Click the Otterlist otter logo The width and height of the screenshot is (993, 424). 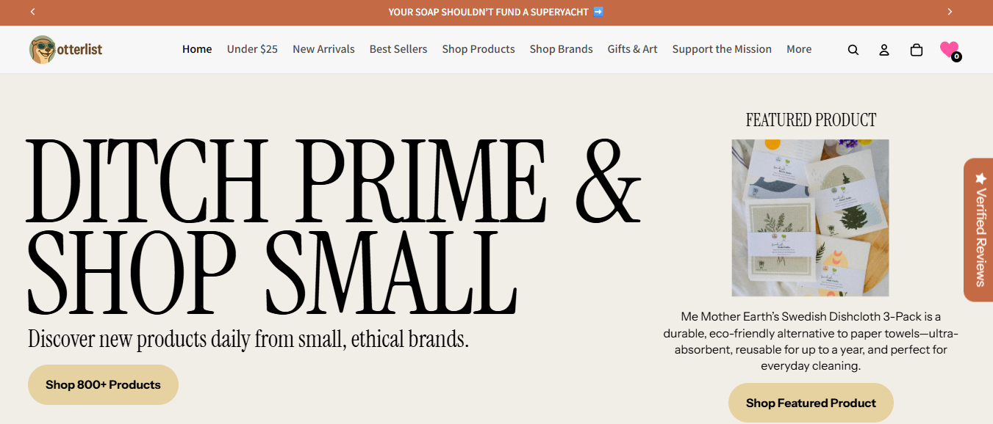click(x=66, y=50)
